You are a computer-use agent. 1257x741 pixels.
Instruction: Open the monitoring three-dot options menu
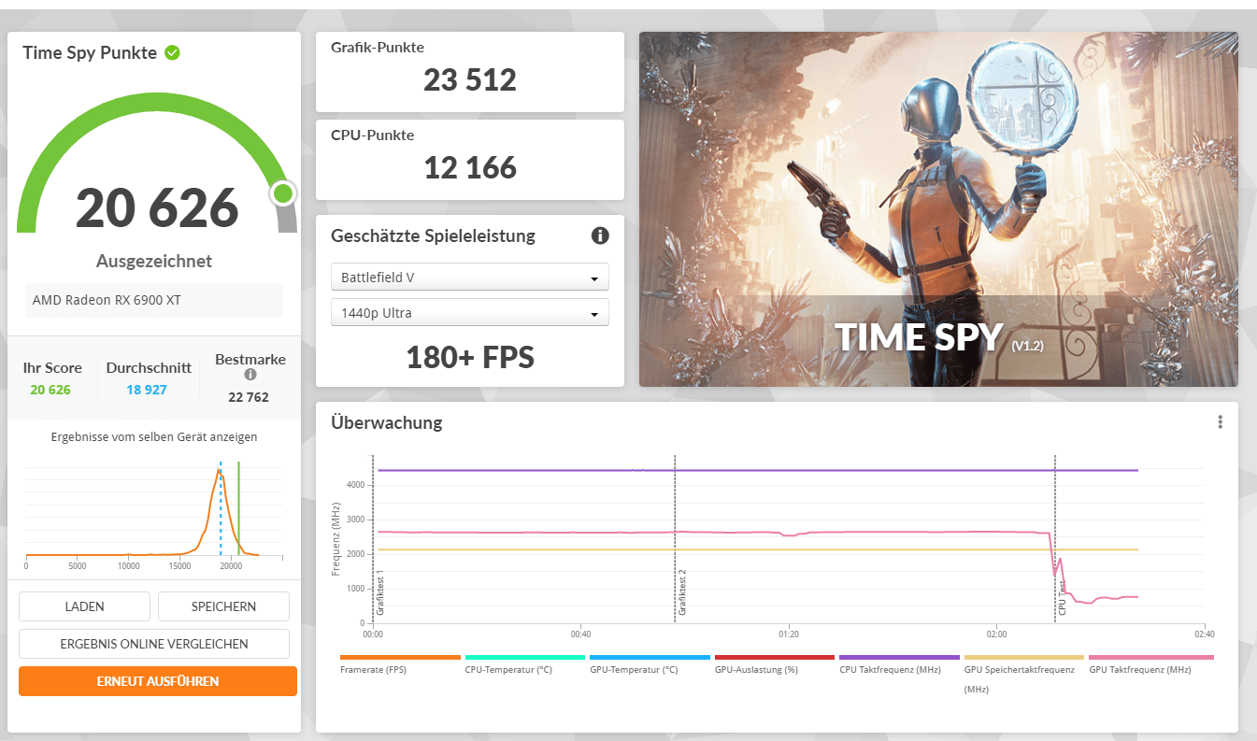(1220, 422)
